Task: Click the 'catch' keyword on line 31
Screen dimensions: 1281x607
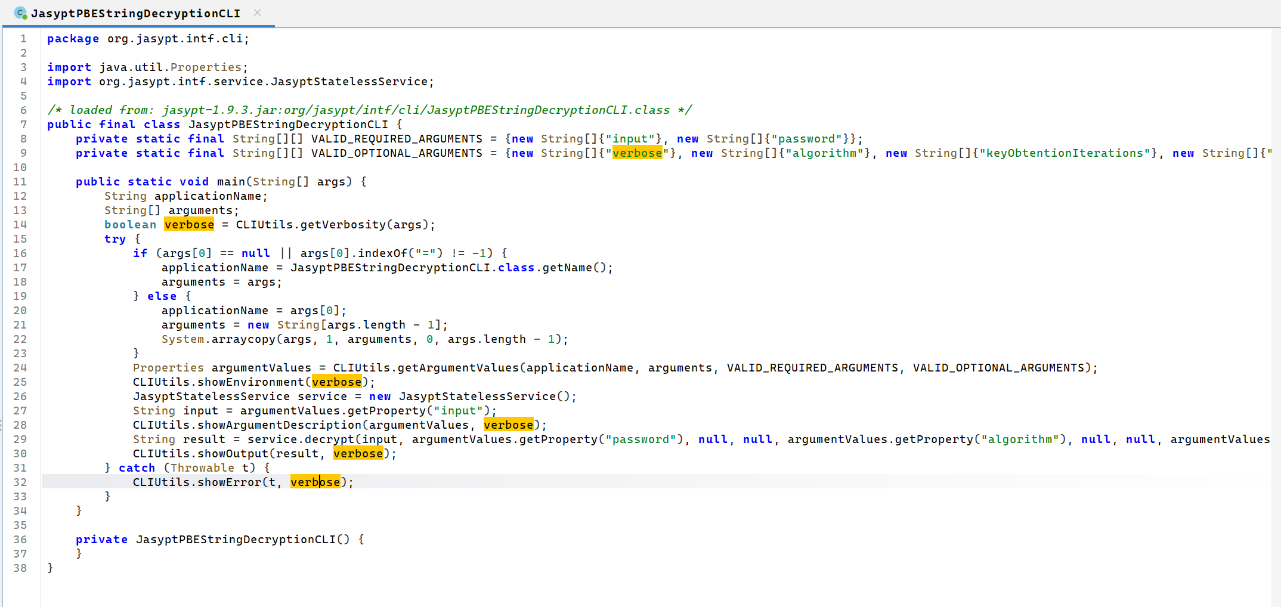Action: pos(137,468)
